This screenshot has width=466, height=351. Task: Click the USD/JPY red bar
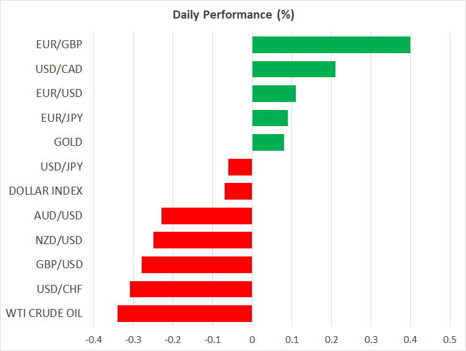[240, 167]
